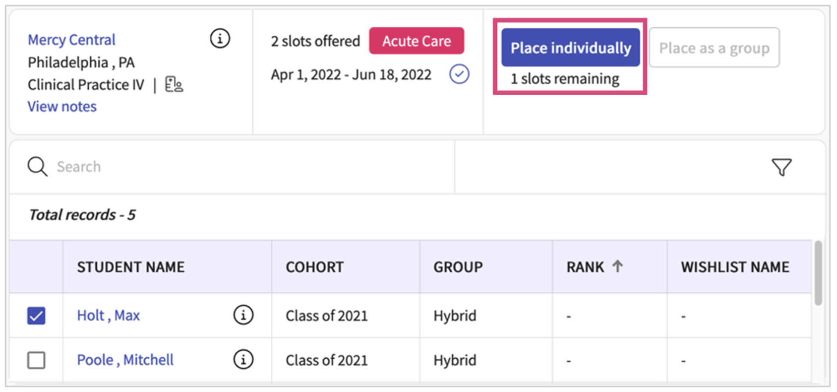Open the Mercy Central site link
837x392 pixels.
[x=71, y=40]
